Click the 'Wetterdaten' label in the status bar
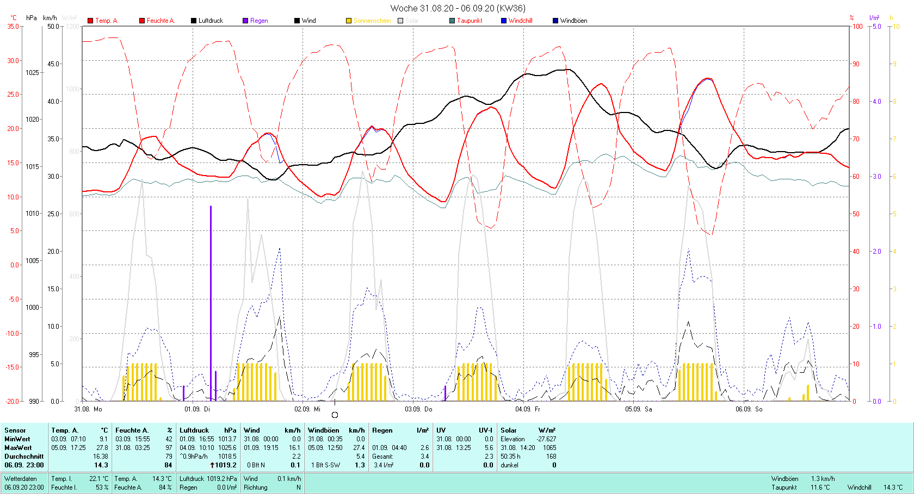Viewport: 914px width, 494px height. (21, 479)
